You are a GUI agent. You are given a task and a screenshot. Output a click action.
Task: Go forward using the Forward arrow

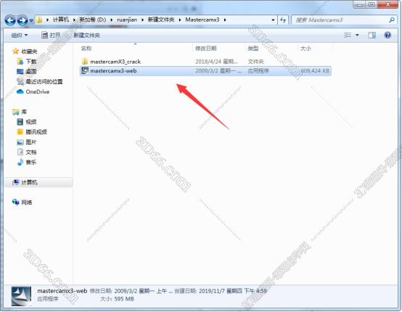click(22, 20)
